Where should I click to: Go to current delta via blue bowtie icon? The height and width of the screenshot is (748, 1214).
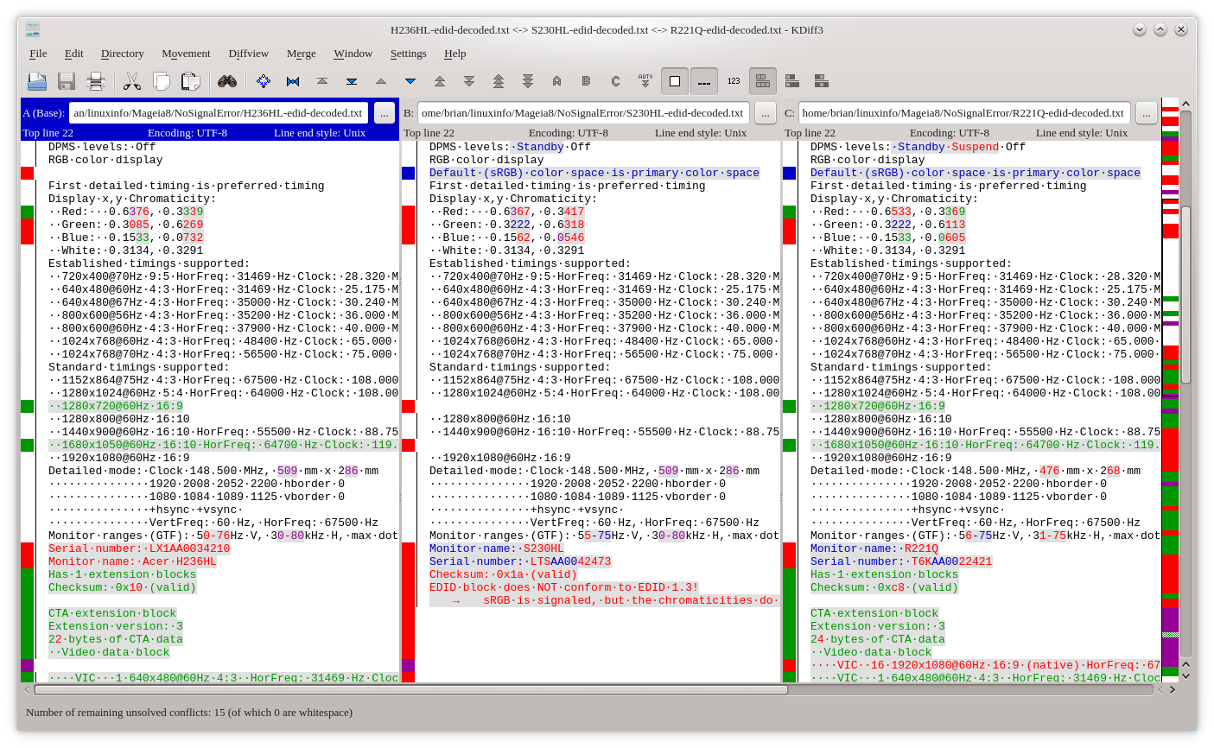[293, 81]
